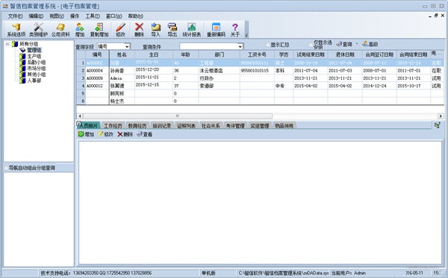This screenshot has width=448, height=278.
Task: Open the 操作 menu
Action: coord(75,16)
